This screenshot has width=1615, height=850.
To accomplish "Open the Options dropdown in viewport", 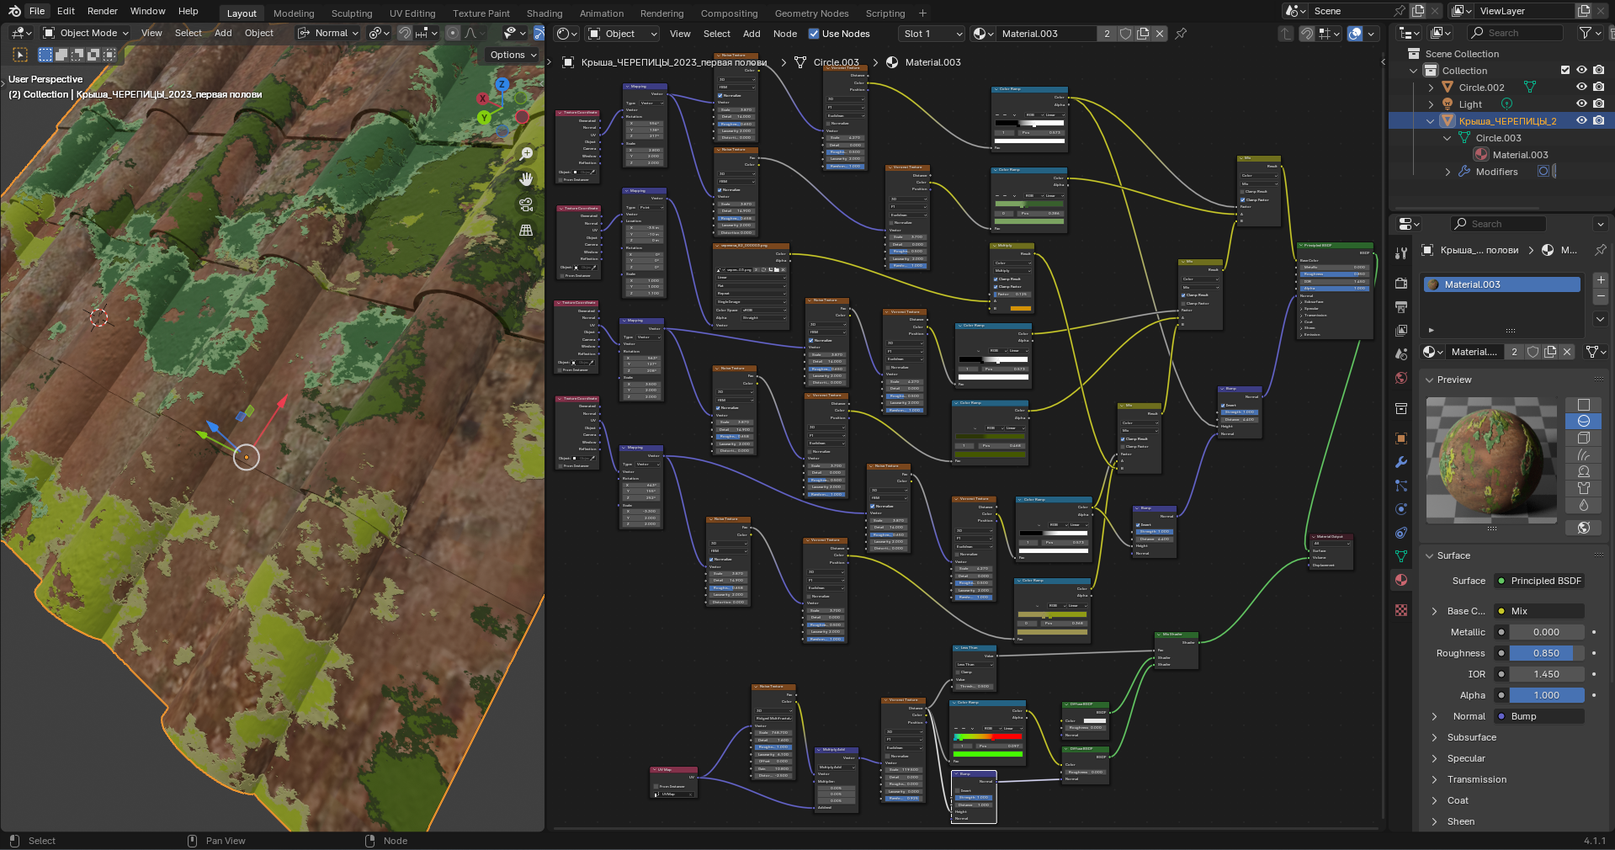I will 513,55.
